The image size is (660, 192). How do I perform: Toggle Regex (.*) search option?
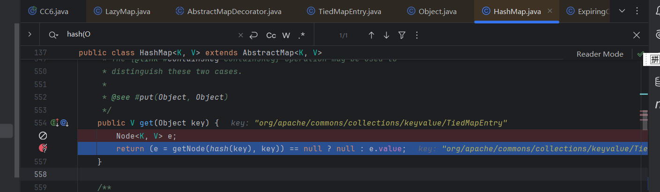point(301,35)
